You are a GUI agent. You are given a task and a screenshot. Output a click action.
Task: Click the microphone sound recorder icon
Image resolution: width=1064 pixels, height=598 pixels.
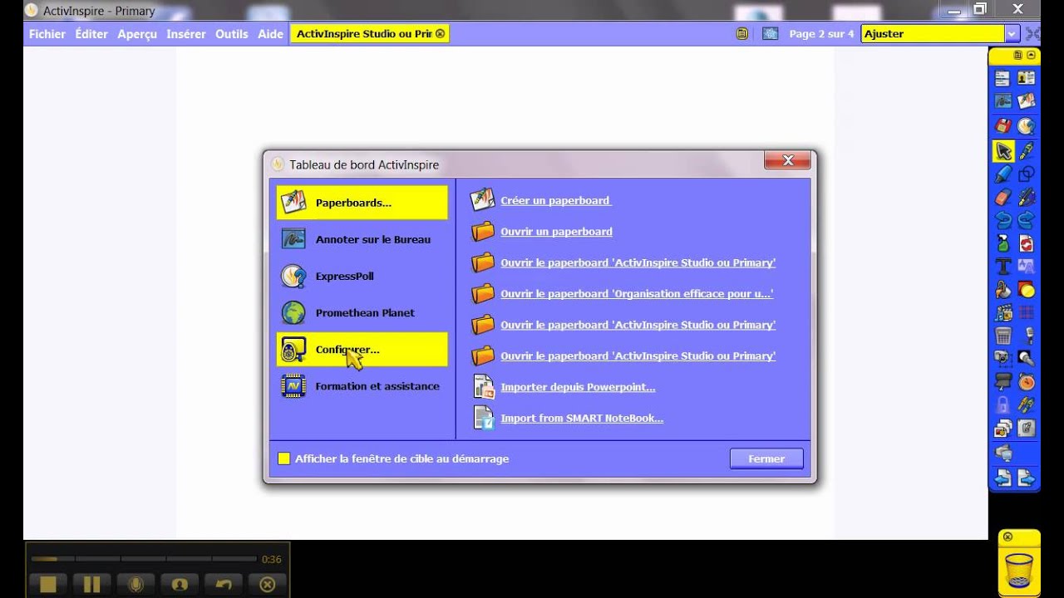tap(1028, 336)
